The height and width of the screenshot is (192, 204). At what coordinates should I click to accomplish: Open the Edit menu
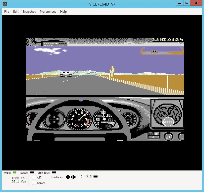[16, 12]
